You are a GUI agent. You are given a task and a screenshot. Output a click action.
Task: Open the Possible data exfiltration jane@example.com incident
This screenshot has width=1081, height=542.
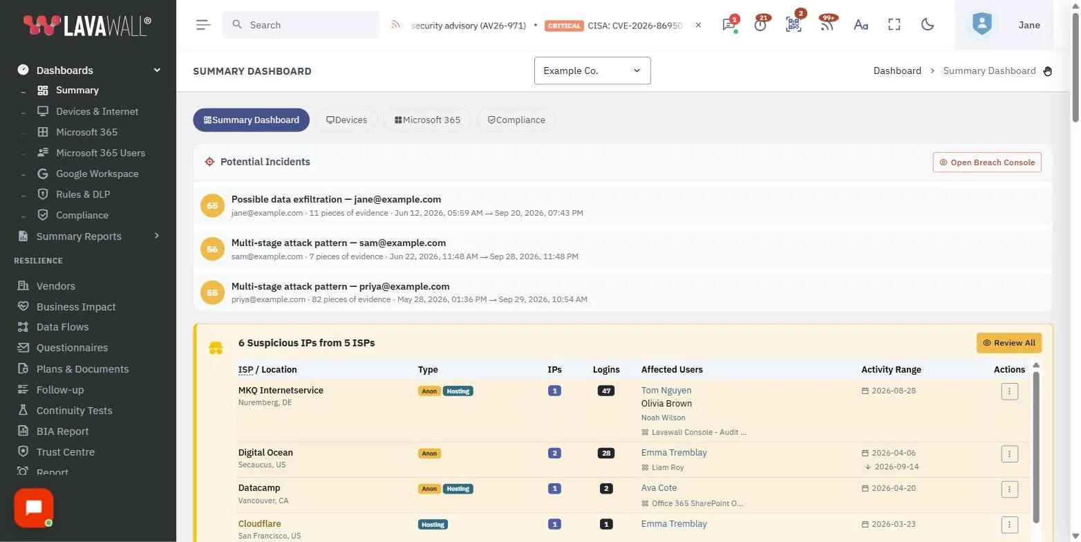pos(623,205)
